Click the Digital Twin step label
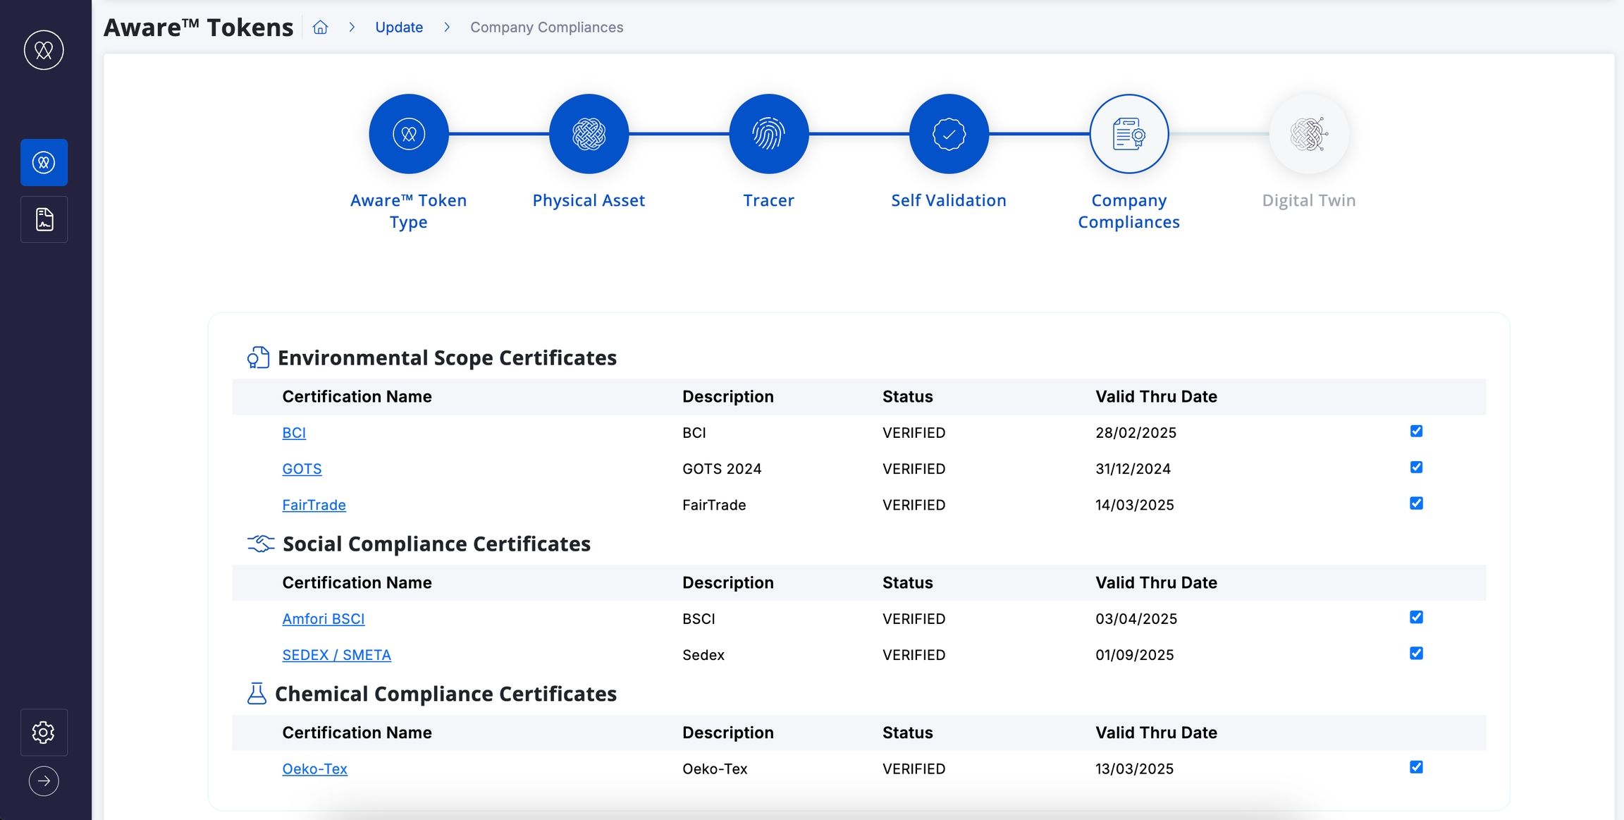The width and height of the screenshot is (1624, 820). click(x=1309, y=200)
